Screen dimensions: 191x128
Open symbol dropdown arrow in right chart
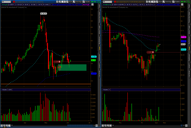point(113,2)
